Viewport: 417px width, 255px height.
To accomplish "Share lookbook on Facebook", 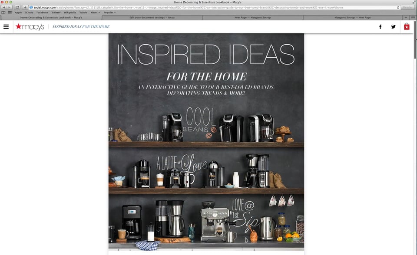I will [x=381, y=26].
